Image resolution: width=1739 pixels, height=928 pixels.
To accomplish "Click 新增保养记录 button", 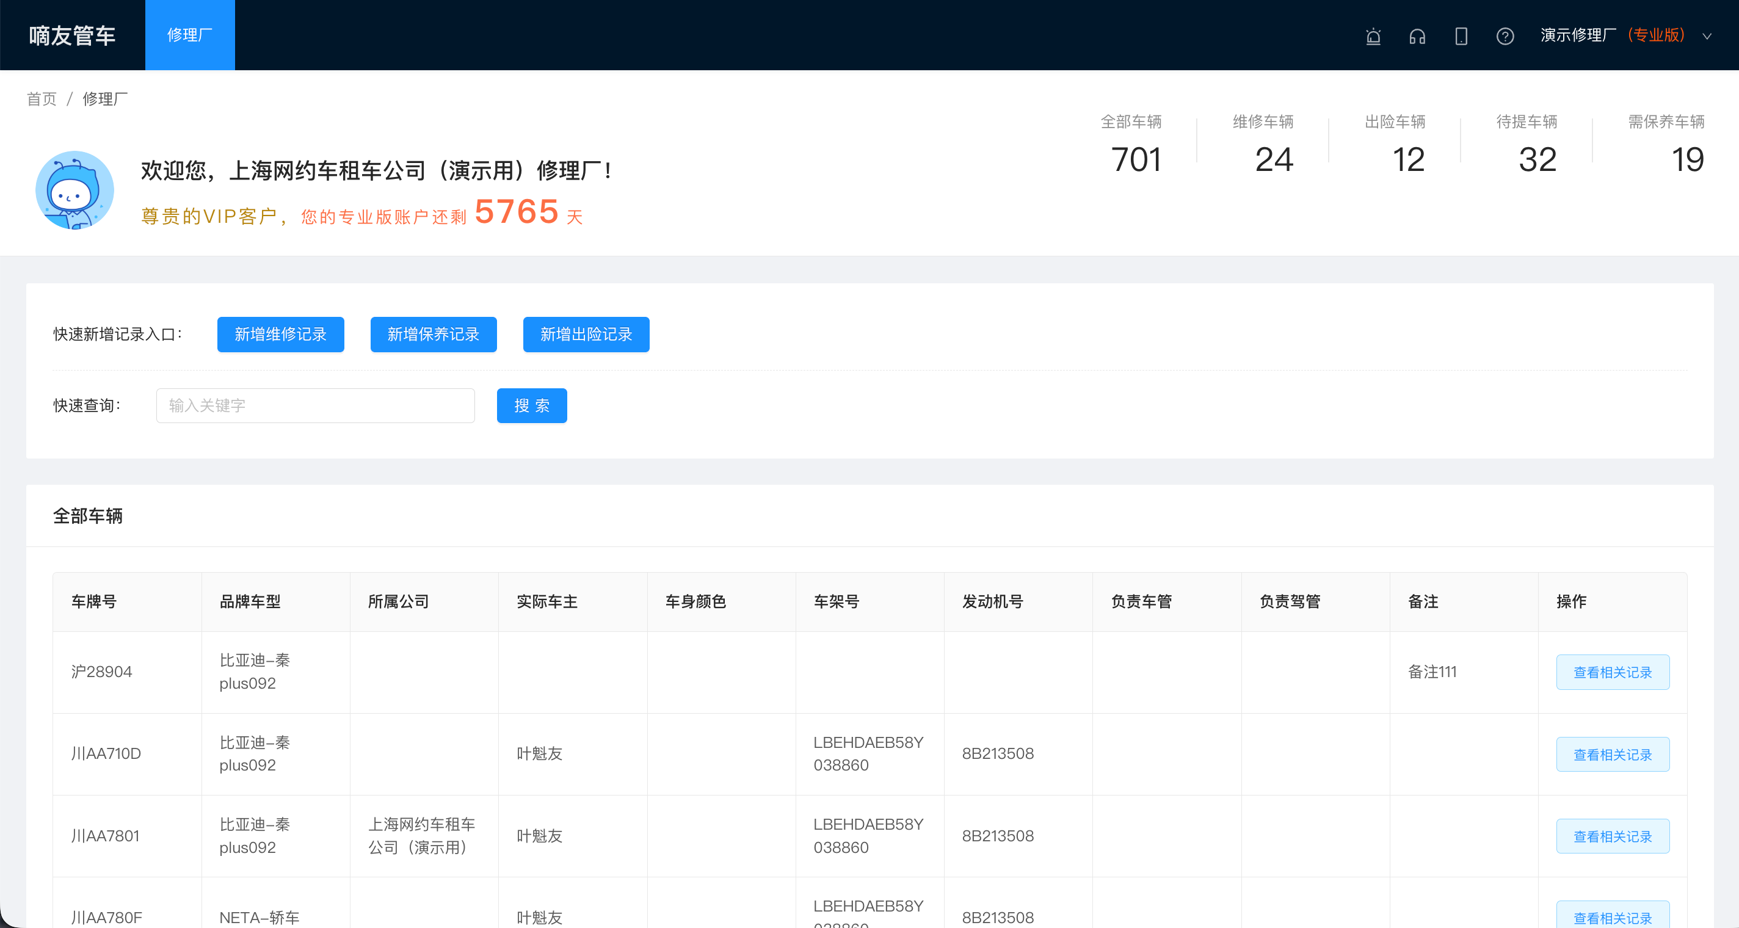I will [434, 334].
